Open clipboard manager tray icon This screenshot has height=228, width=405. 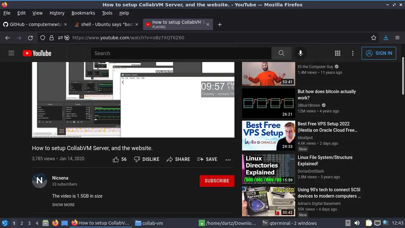coord(369,223)
